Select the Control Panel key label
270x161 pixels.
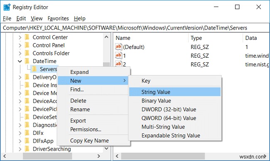49,45
